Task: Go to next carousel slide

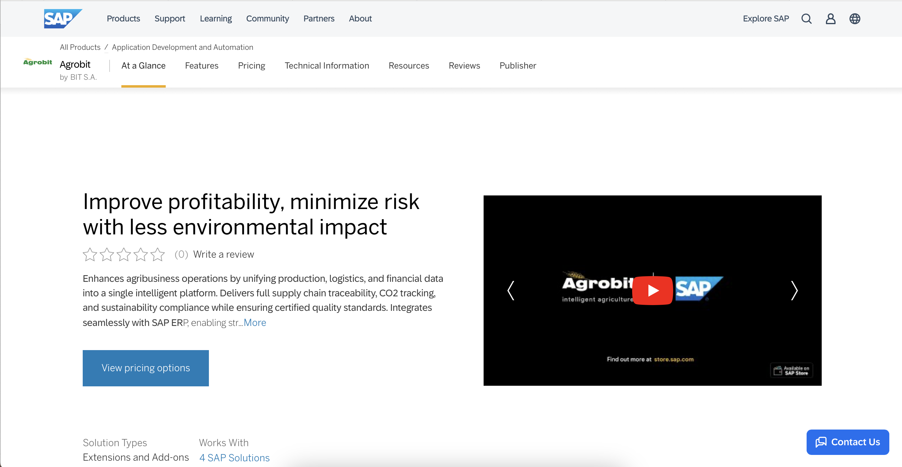Action: pyautogui.click(x=794, y=290)
